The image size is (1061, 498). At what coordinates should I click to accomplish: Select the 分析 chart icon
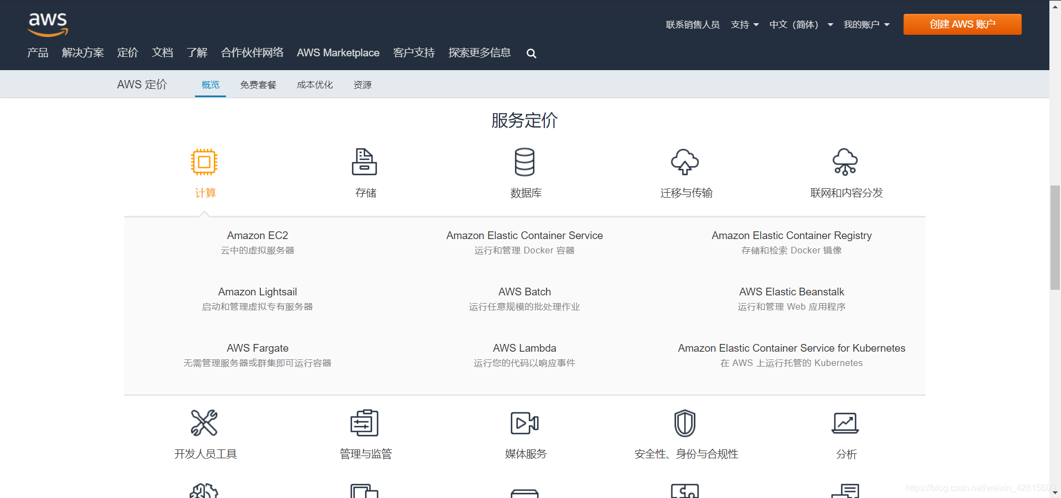pos(845,423)
